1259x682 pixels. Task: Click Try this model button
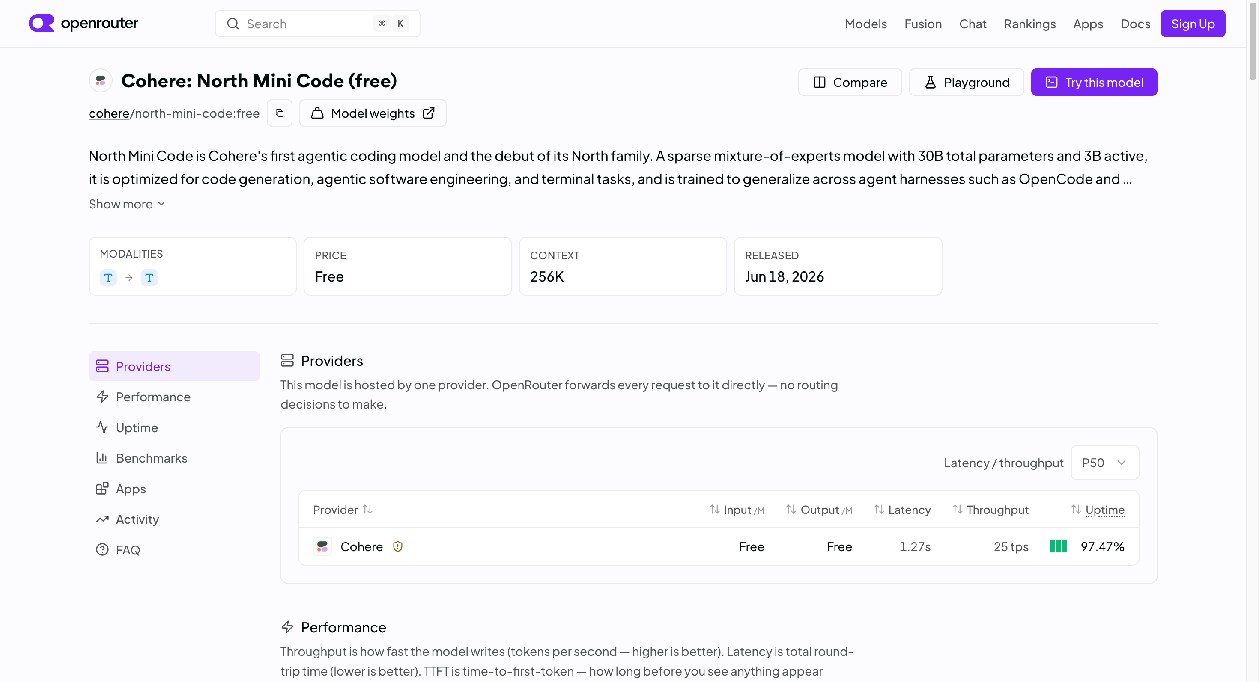(x=1094, y=83)
